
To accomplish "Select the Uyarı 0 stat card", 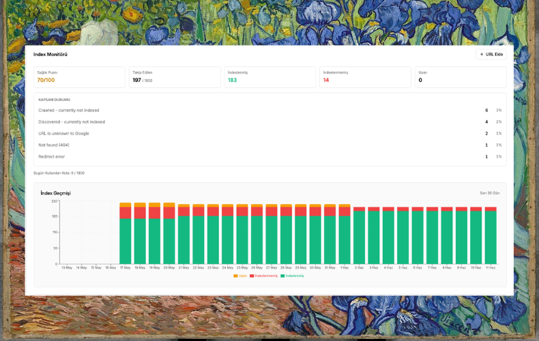I will click(x=461, y=77).
